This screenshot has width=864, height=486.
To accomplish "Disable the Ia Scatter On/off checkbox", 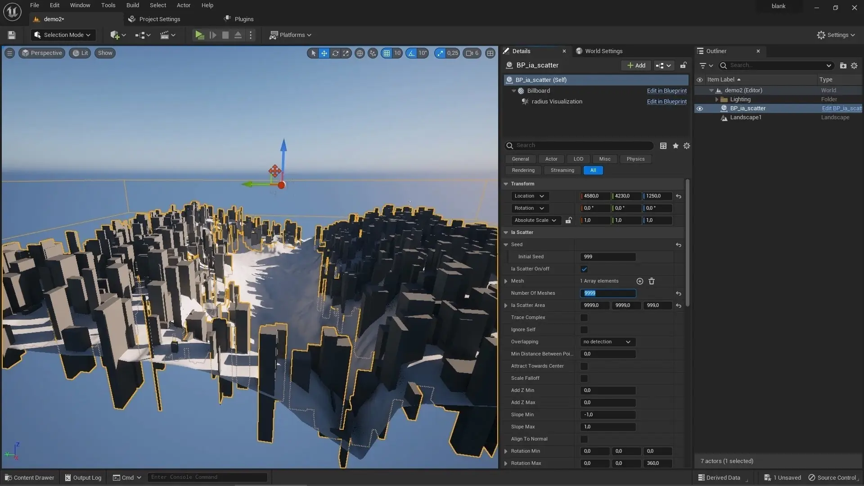I will tap(584, 269).
